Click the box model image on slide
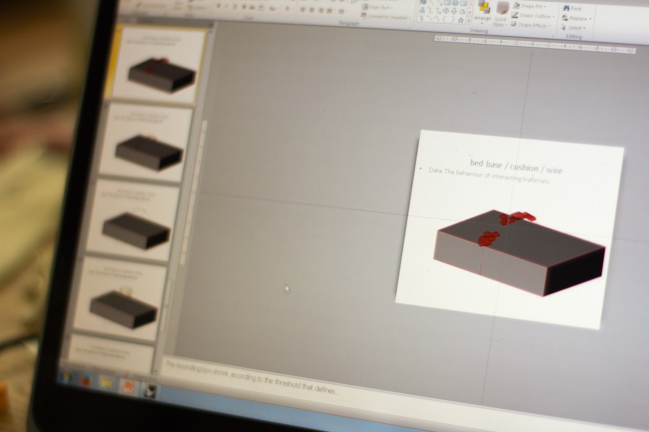649x432 pixels. (x=519, y=252)
